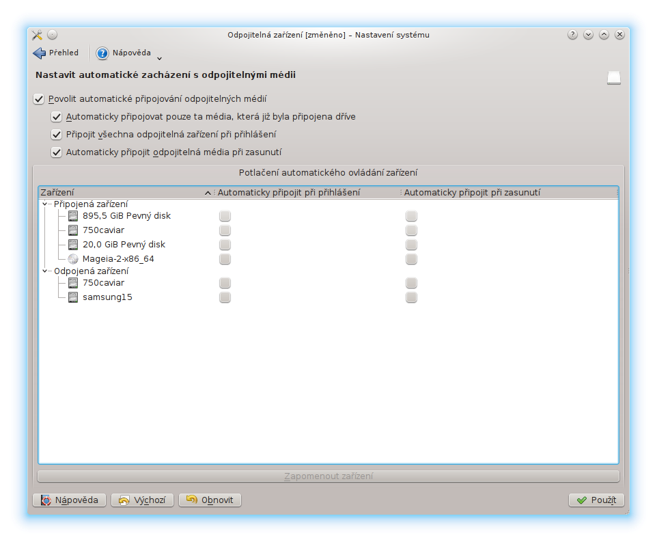657x542 pixels.
Task: Click the wrench and screwdriver window icon
Action: pos(37,35)
